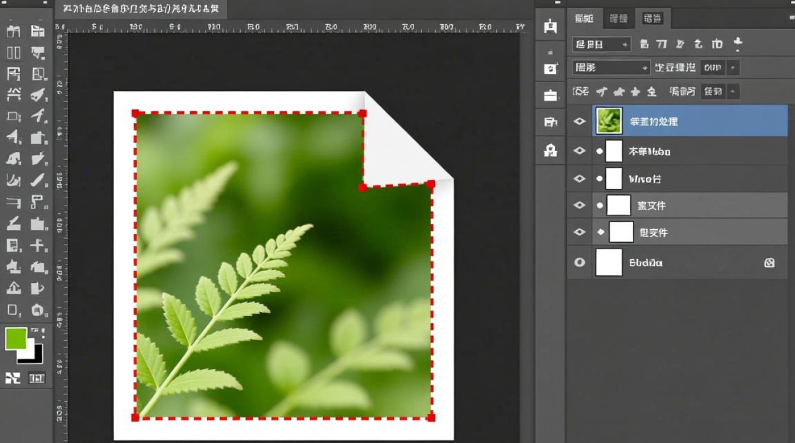The image size is (795, 443).
Task: Click the briefcase icon in the collapsed panel strip
Action: tap(551, 95)
